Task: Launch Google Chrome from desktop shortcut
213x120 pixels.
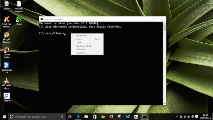Action: click(x=6, y=37)
